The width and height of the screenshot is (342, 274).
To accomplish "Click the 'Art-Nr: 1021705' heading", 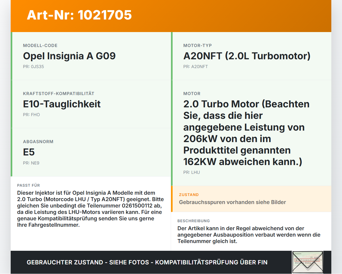I will coord(79,15).
